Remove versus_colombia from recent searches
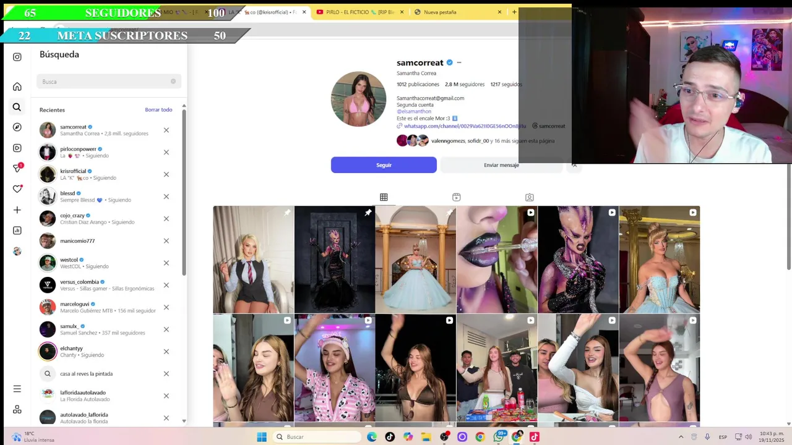The image size is (792, 445). click(166, 285)
